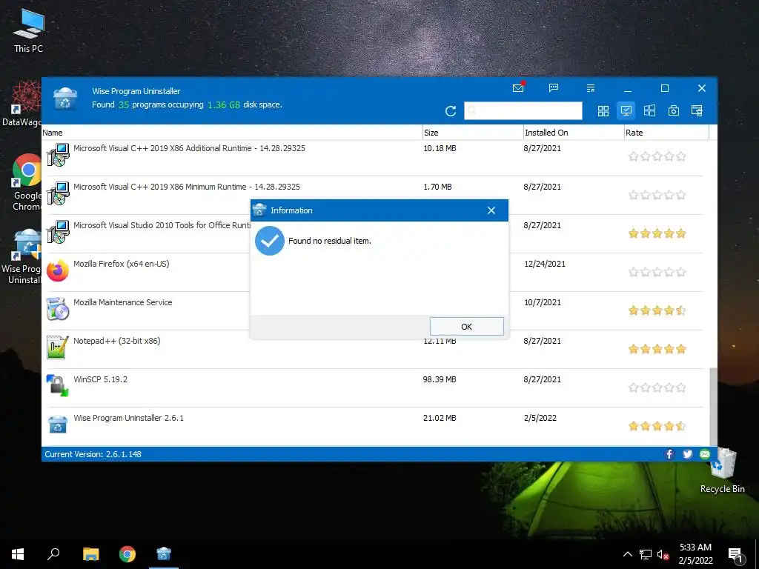Screen dimensions: 759x569
Task: Click Notepad++ five-star rating
Action: [x=657, y=349]
